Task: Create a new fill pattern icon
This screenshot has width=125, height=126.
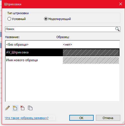Action: coord(15,108)
